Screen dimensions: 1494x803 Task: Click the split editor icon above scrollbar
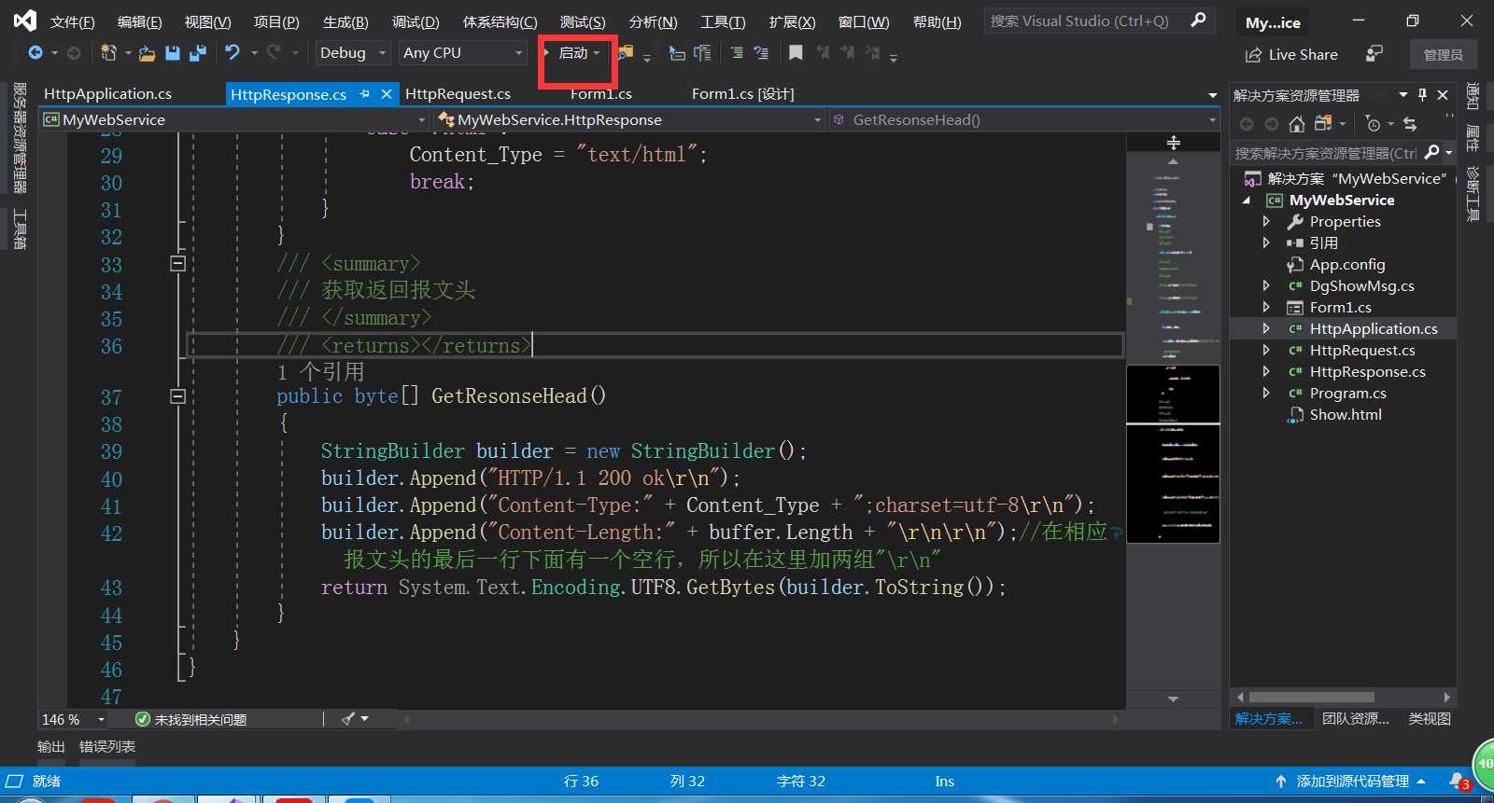[x=1174, y=143]
